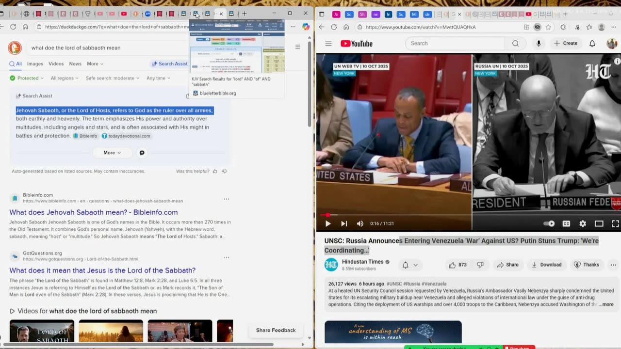Open the Any time filter dropdown
Image resolution: width=621 pixels, height=349 pixels.
(x=158, y=78)
